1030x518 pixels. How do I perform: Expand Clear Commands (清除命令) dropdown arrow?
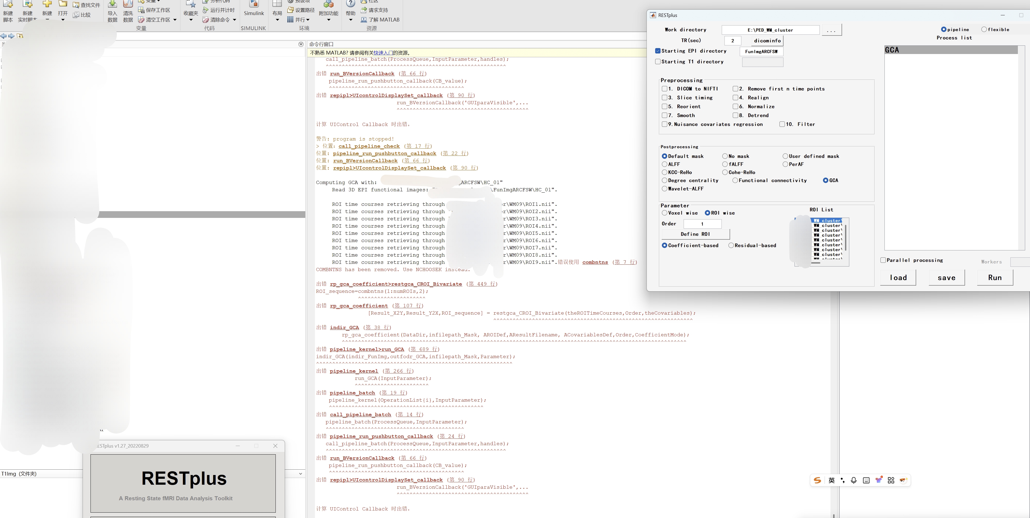(x=235, y=20)
